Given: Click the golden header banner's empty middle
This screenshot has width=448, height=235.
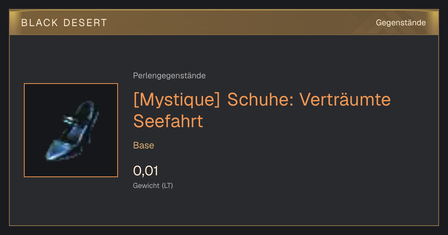Looking at the screenshot, I should pyautogui.click(x=239, y=22).
